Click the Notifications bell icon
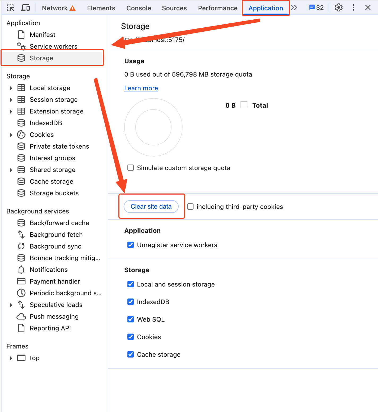Image resolution: width=378 pixels, height=412 pixels. coord(21,270)
